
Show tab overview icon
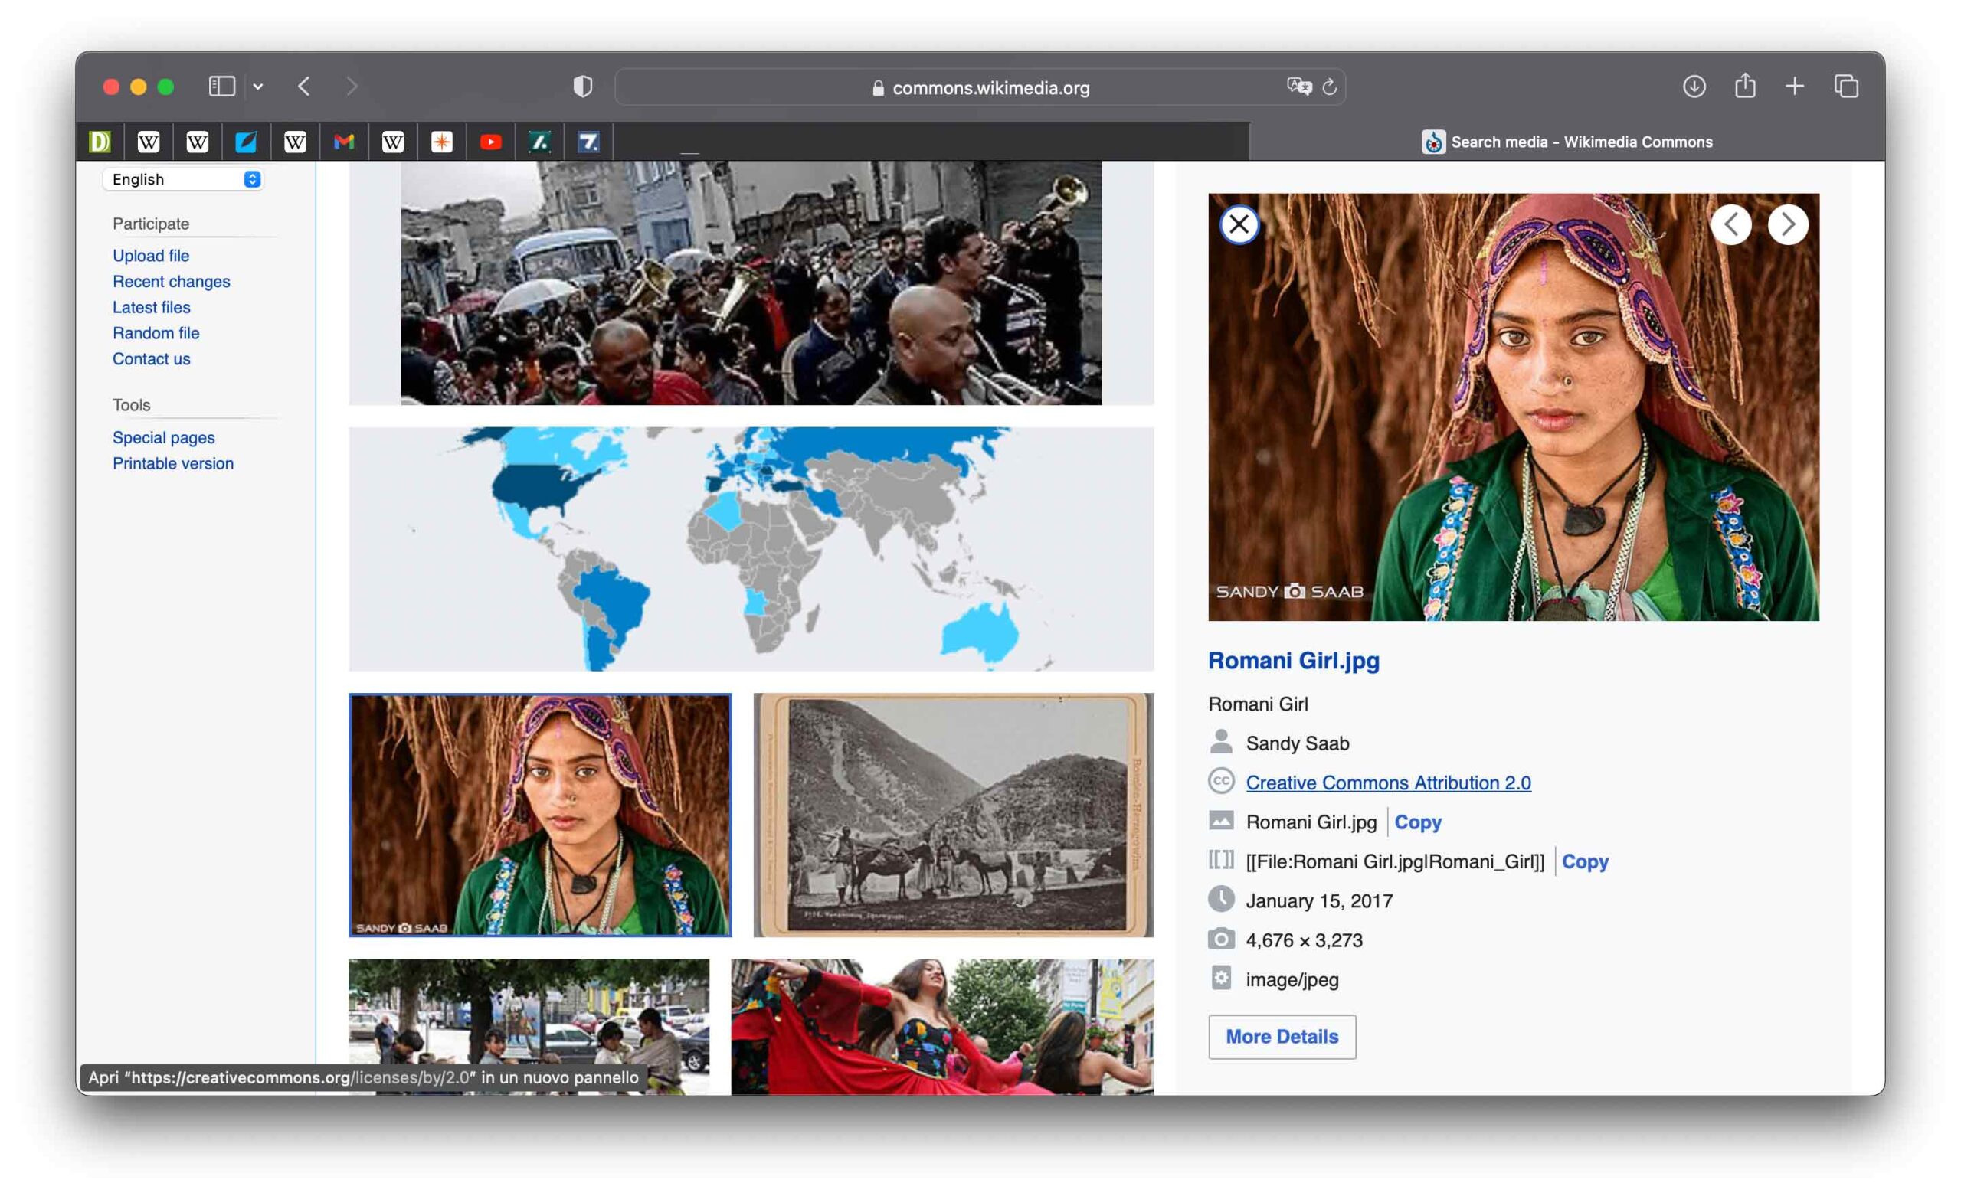1845,86
